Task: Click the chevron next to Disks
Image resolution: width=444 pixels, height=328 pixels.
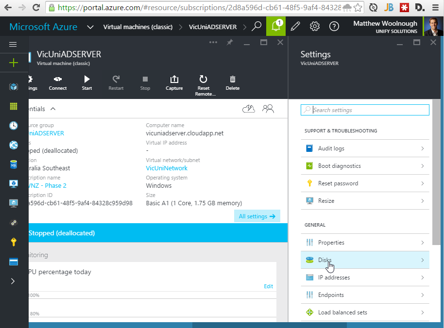Action: pos(423,260)
